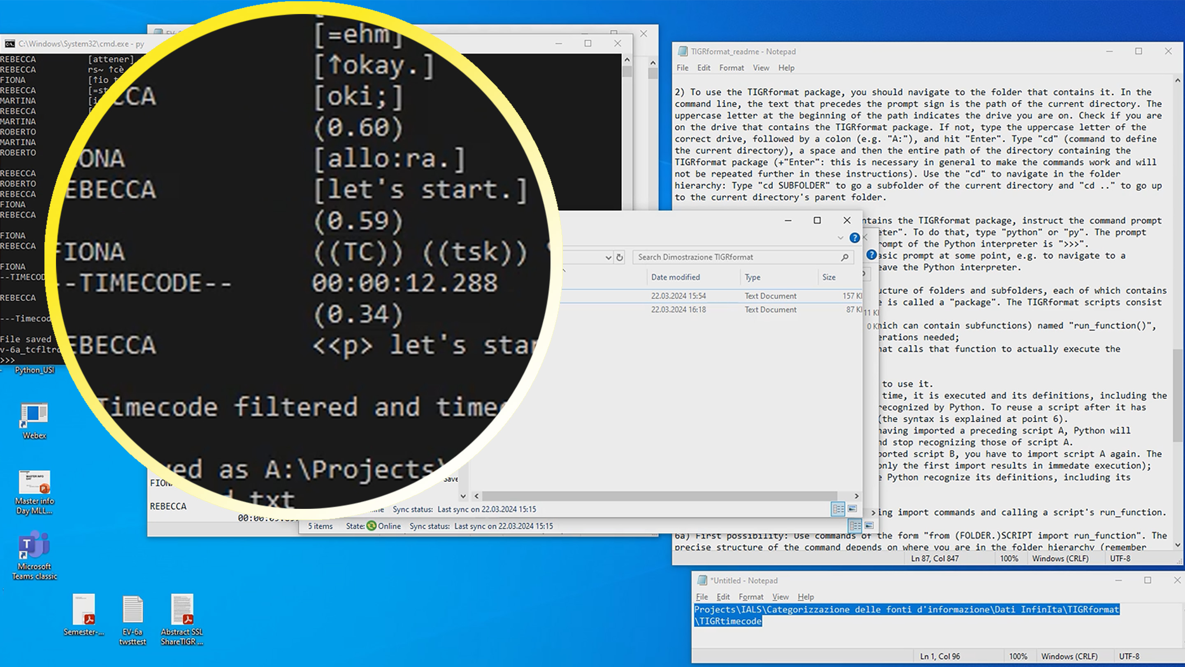Click '5 items' in Explorer status bar

click(320, 526)
